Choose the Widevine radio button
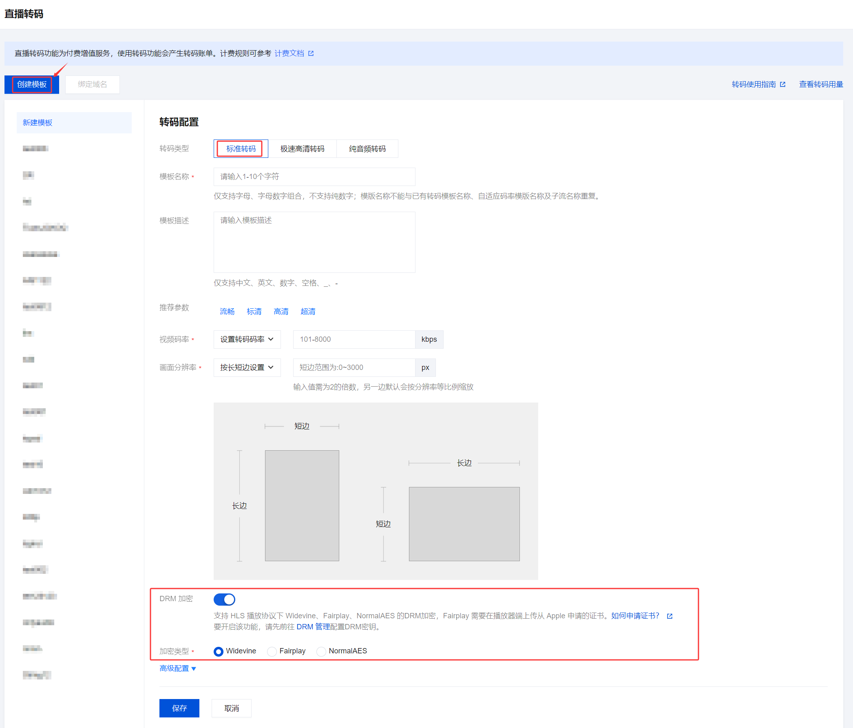The height and width of the screenshot is (728, 853). 219,651
